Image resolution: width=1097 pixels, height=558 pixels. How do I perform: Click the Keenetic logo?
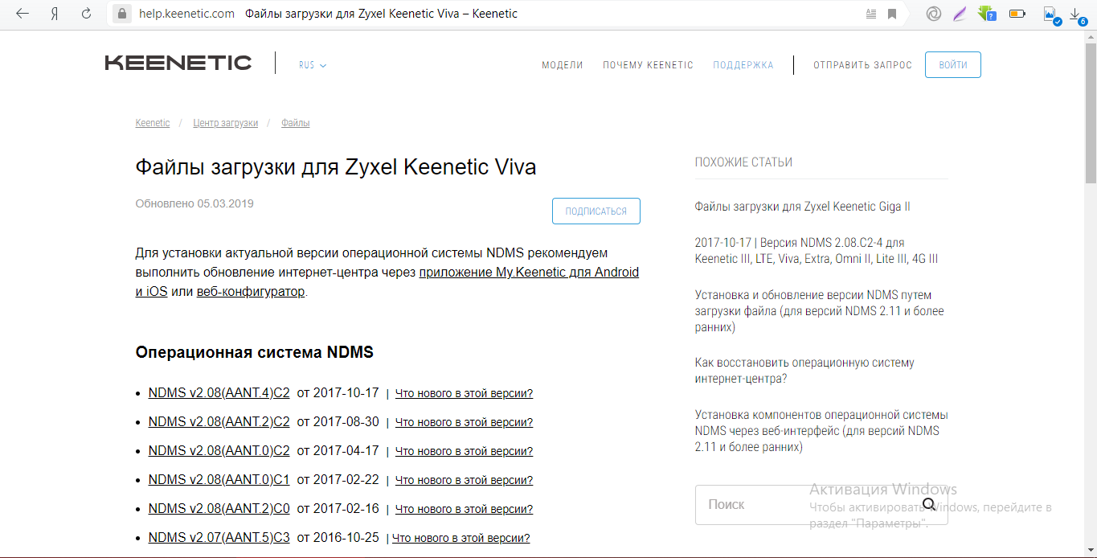coord(178,64)
